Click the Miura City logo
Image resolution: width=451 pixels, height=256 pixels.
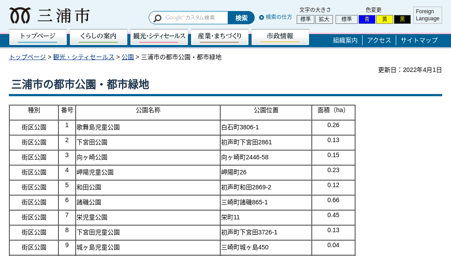(x=49, y=16)
